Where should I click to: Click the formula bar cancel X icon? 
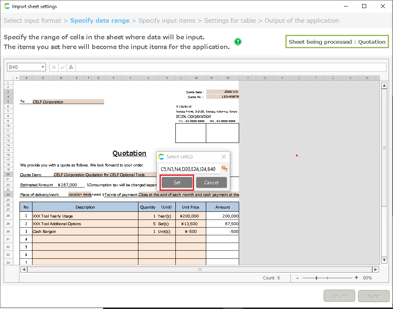[54, 67]
